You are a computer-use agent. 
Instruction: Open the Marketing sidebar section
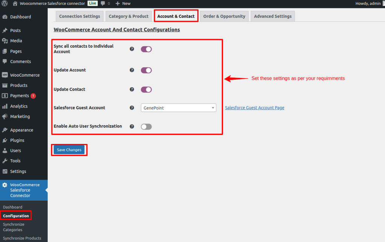[x=20, y=116]
